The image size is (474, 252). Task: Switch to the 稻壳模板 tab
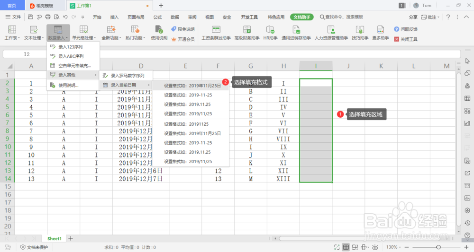click(x=45, y=6)
